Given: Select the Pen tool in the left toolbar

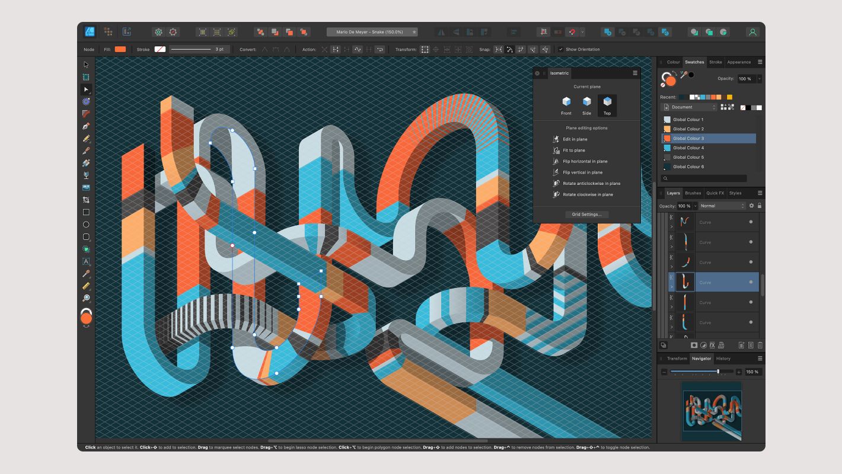Looking at the screenshot, I should click(x=86, y=126).
